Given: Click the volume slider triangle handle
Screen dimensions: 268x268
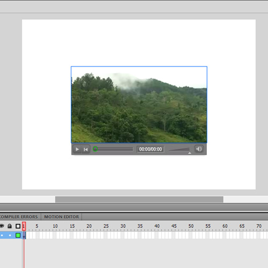Looking at the screenshot, I should (x=190, y=153).
